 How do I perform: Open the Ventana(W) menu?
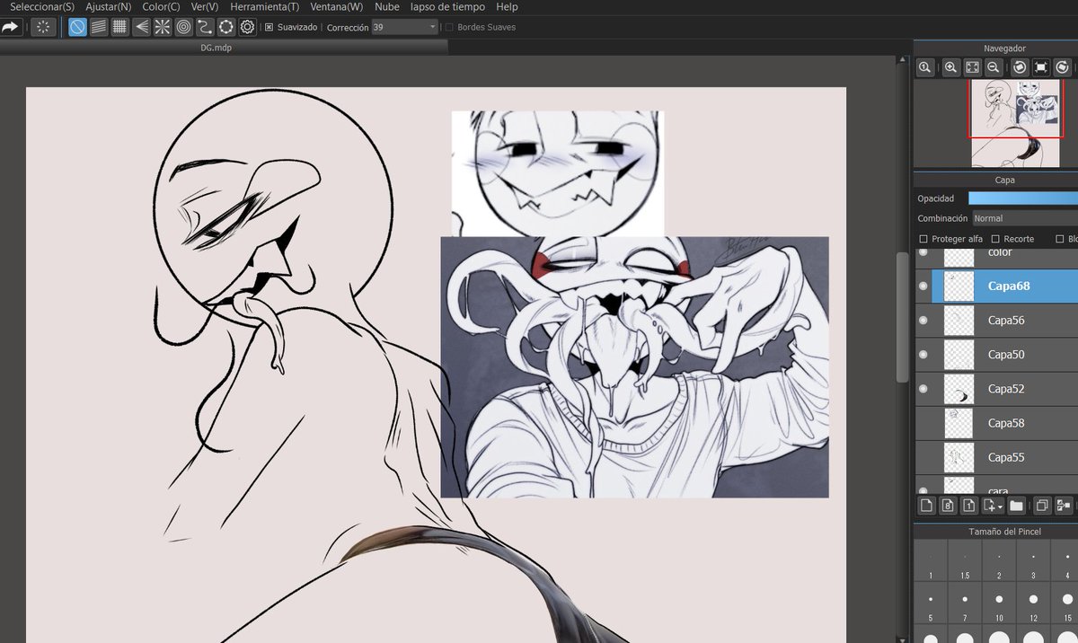[337, 6]
